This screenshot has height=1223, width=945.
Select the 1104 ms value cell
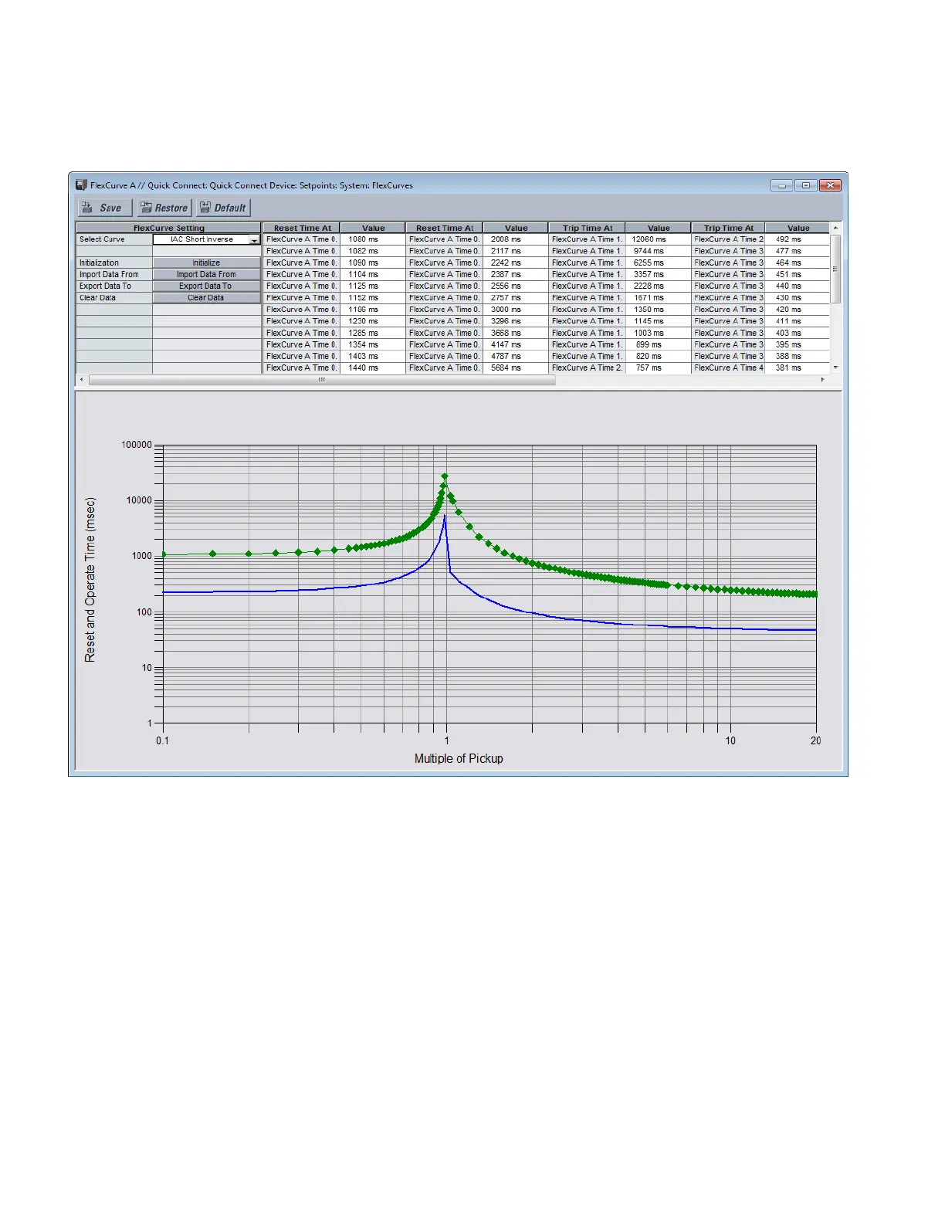click(372, 274)
